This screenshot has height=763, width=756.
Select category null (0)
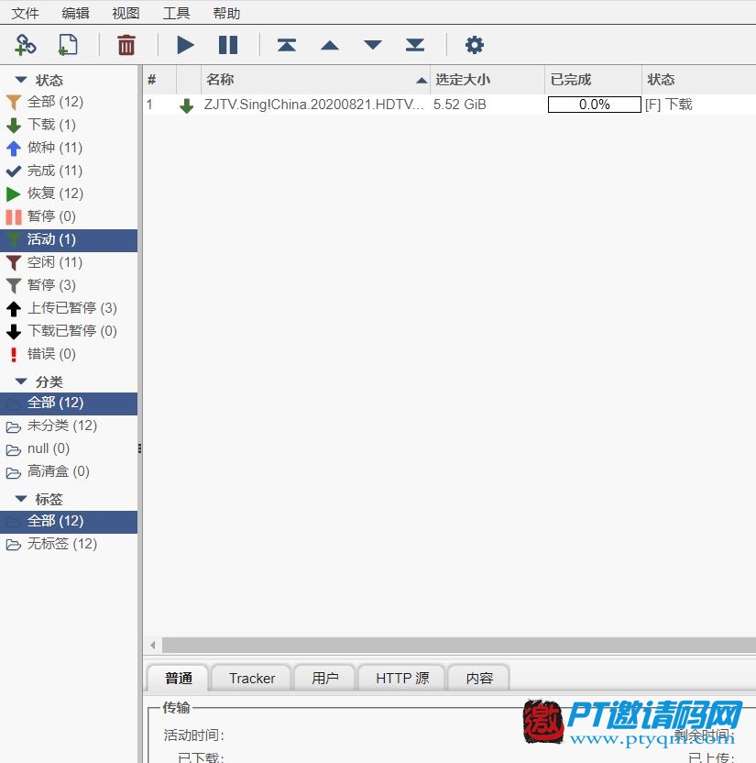coord(69,448)
